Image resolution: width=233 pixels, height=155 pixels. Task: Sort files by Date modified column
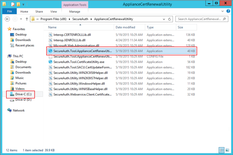coord(125,27)
